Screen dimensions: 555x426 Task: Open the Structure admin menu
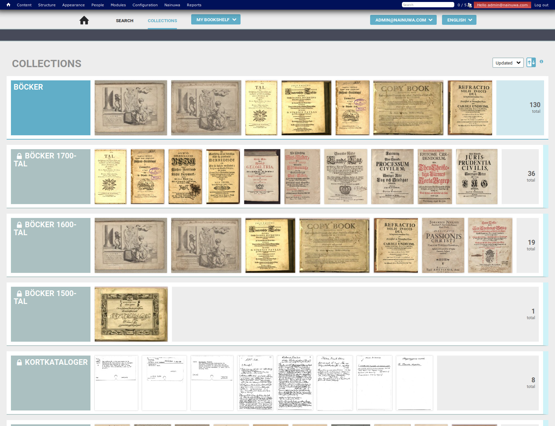pyautogui.click(x=47, y=5)
